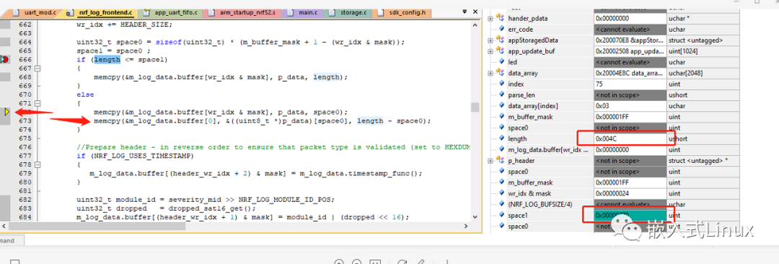Open the editor tab list dropdown arrow
779x264 pixels.
coord(464,12)
